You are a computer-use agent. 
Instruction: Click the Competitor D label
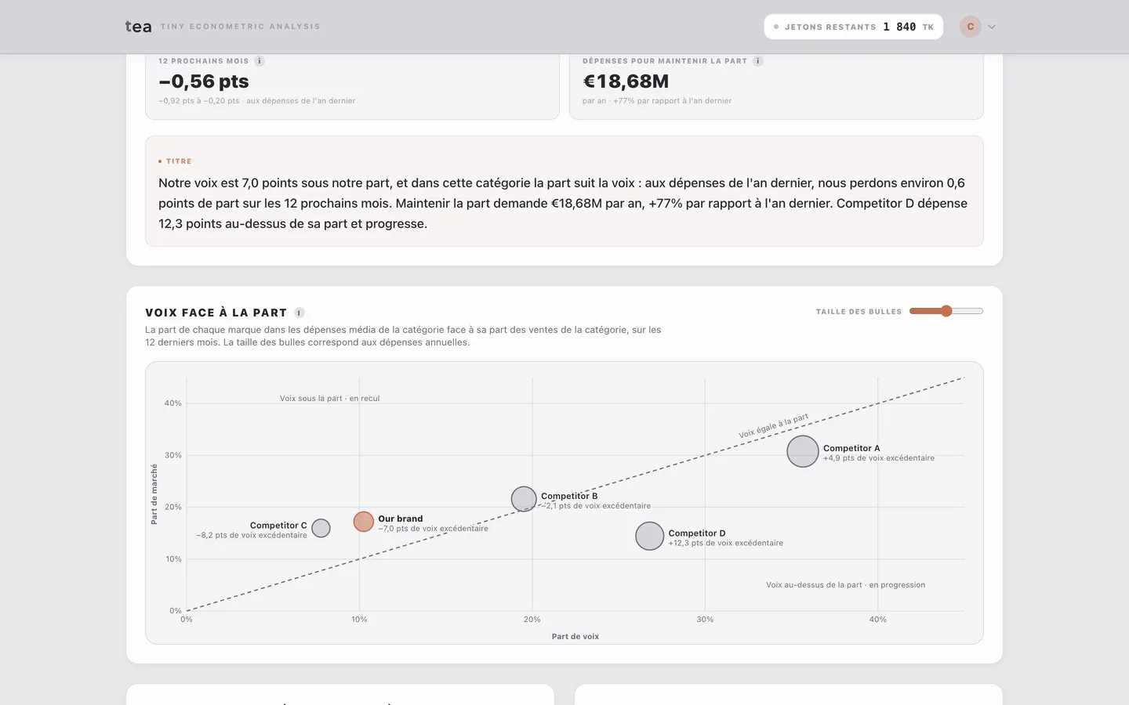(x=697, y=533)
